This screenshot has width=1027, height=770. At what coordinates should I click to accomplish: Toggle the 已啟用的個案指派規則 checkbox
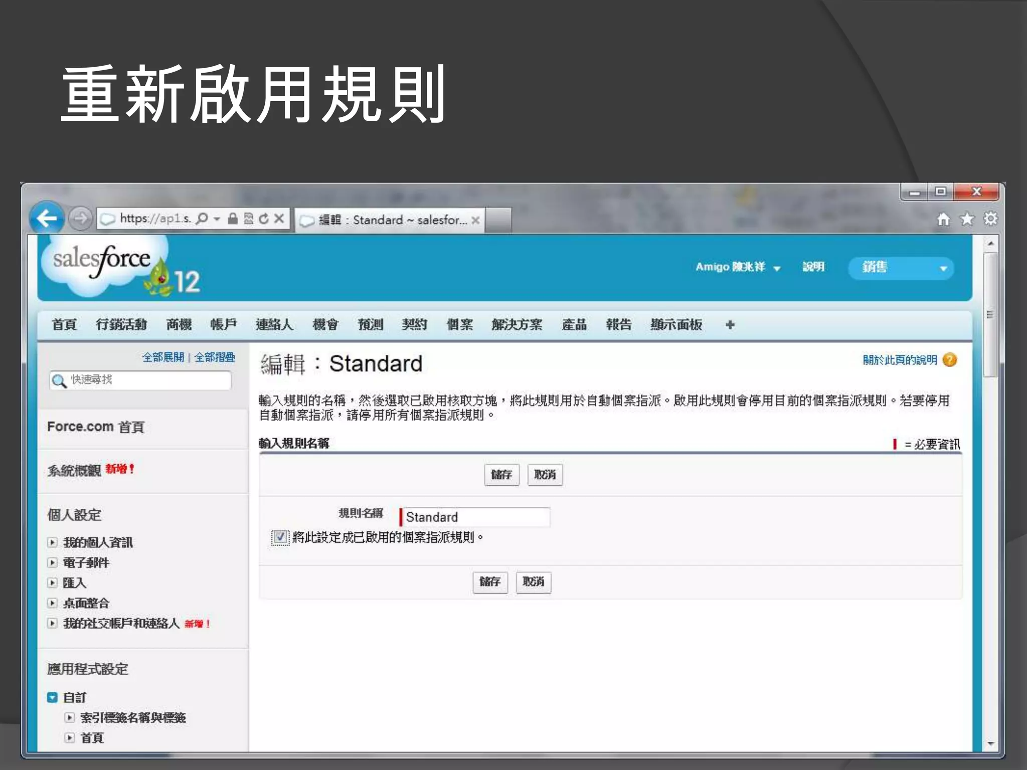tap(280, 537)
